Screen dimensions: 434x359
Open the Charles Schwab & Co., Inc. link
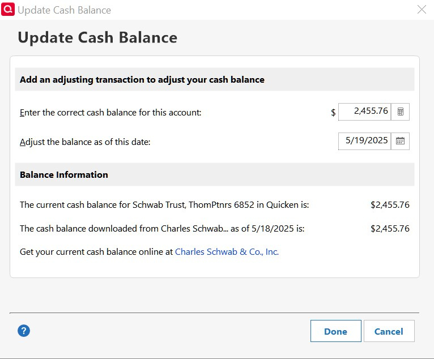227,252
